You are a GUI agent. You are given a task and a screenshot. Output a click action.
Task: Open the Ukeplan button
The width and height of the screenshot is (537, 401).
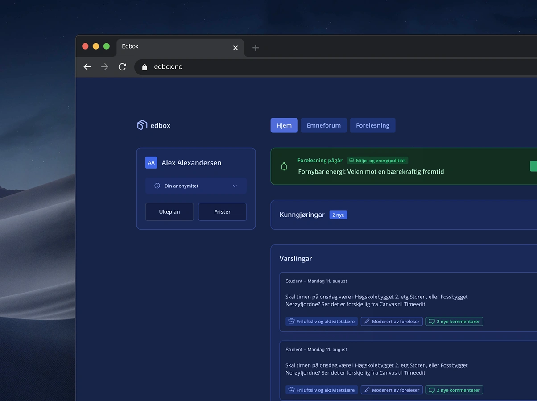(169, 212)
